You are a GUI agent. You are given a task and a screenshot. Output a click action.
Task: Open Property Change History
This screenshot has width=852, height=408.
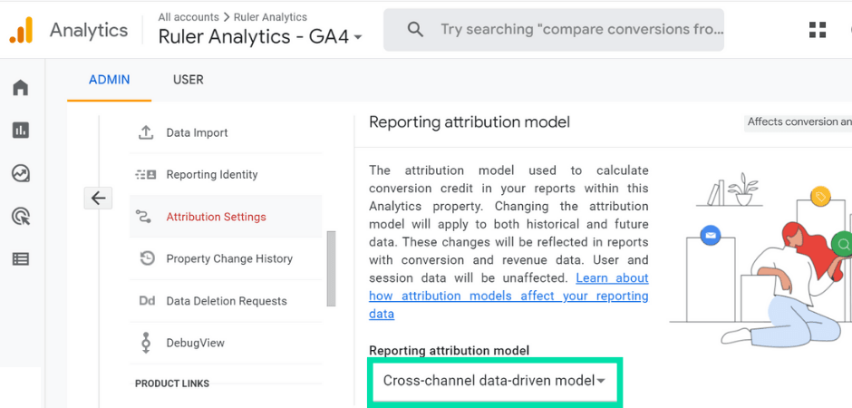click(228, 259)
